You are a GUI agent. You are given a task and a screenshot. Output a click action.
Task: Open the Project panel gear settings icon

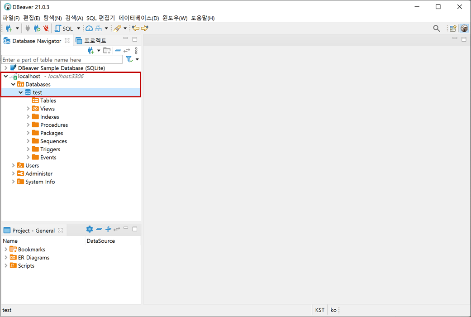point(90,229)
